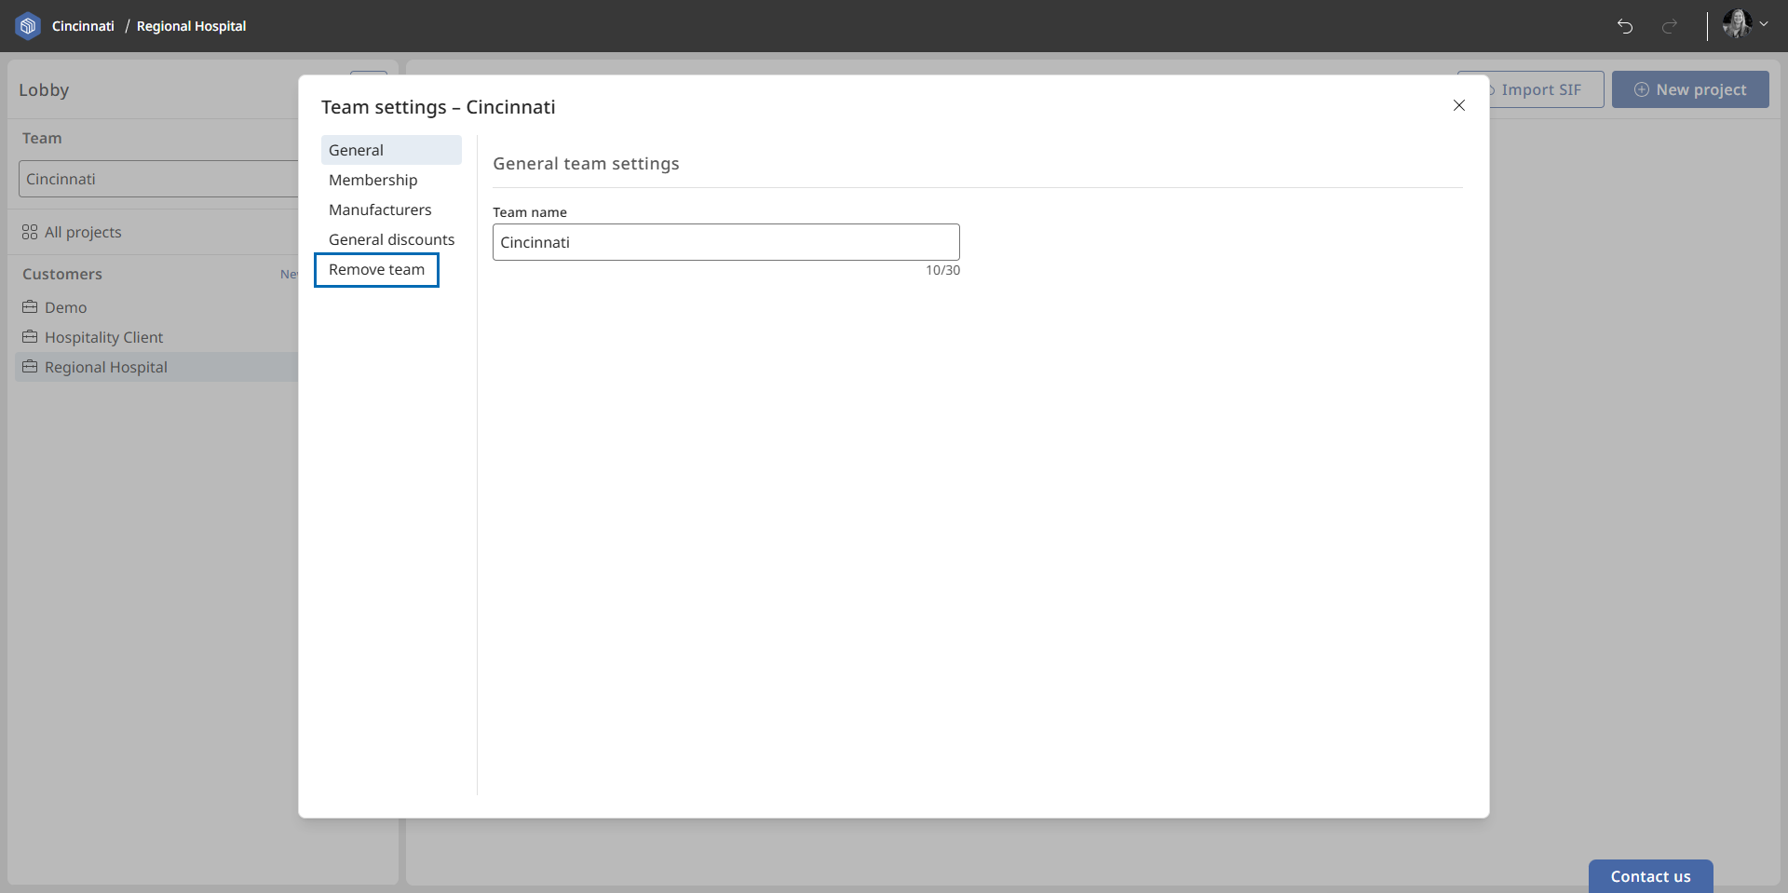Click the plus icon on New project
This screenshot has height=893, width=1788.
click(x=1642, y=89)
